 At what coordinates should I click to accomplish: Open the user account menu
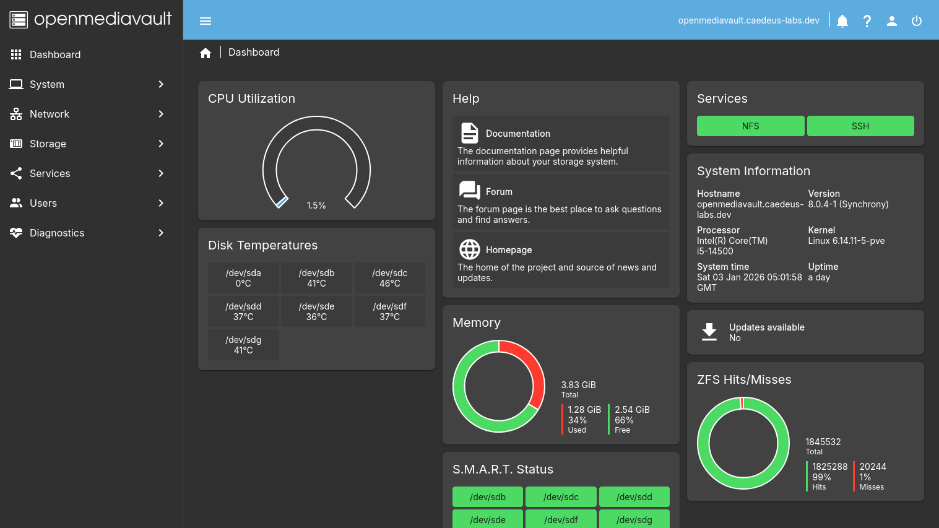coord(892,21)
